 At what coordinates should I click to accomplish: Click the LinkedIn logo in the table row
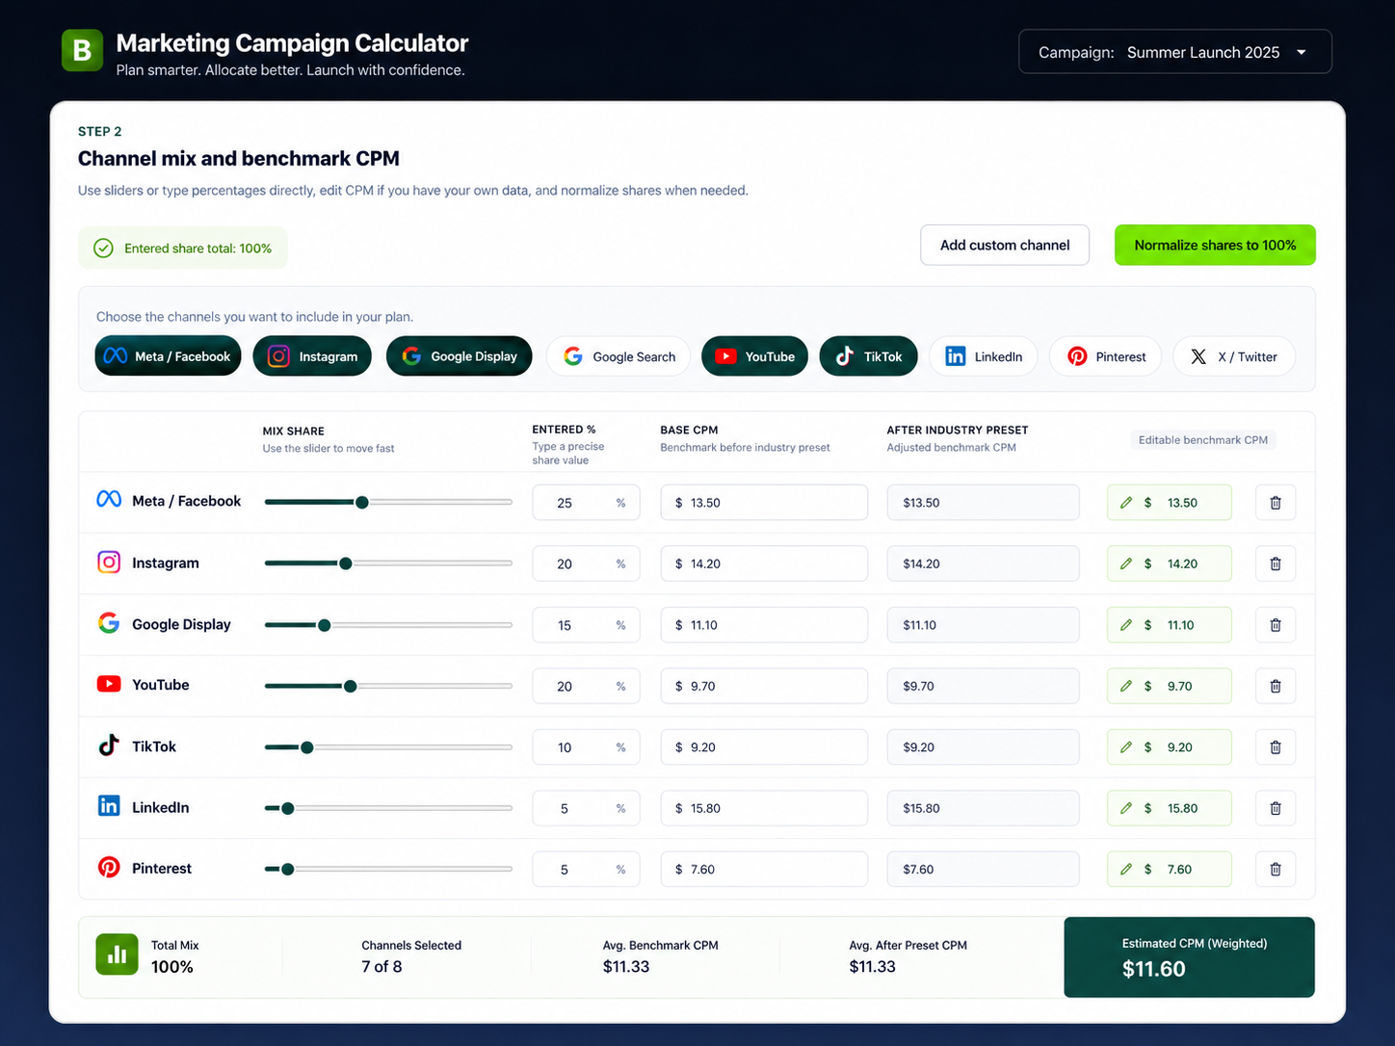point(109,806)
